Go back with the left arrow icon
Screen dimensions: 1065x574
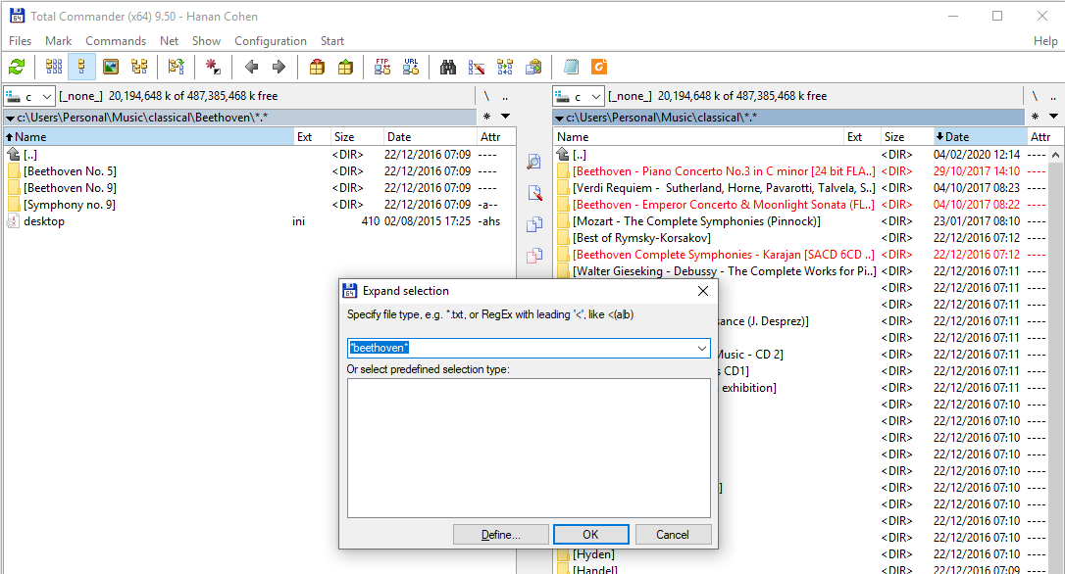click(251, 67)
